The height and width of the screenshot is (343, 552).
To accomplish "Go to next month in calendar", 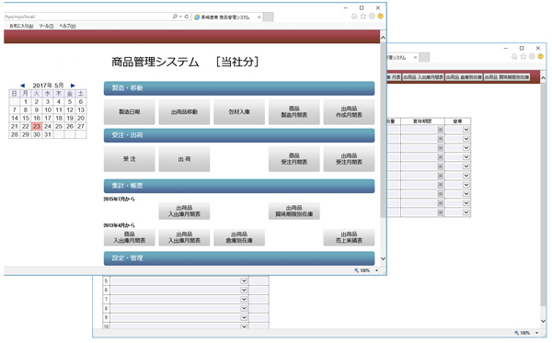I will coord(73,86).
